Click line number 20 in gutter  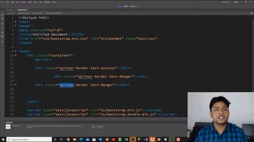pyautogui.click(x=12, y=97)
